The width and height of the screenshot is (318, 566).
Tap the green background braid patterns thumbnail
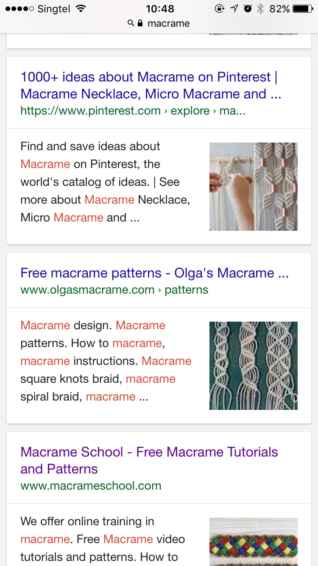pyautogui.click(x=254, y=366)
